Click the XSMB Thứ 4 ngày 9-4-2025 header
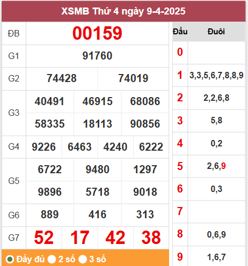The width and height of the screenshot is (248, 266). click(x=123, y=11)
